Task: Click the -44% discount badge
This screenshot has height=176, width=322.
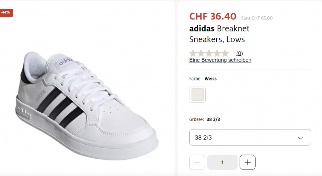Action: (6, 13)
